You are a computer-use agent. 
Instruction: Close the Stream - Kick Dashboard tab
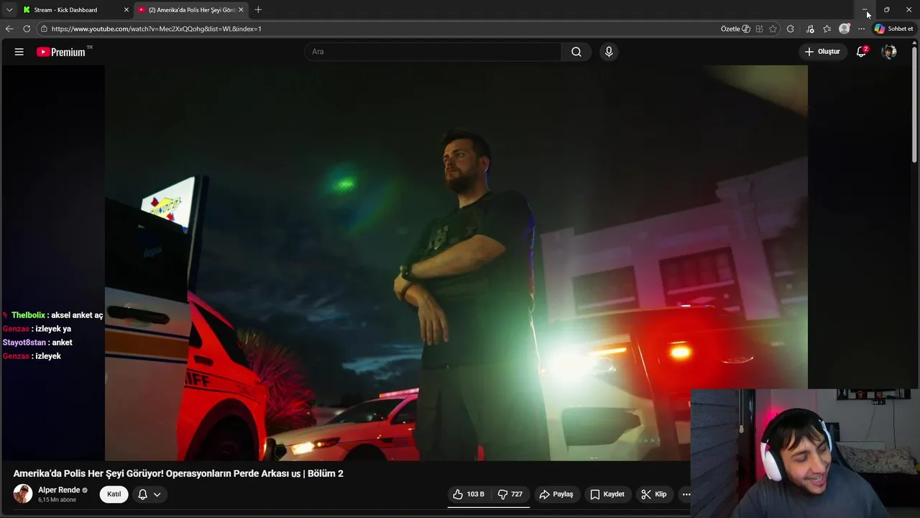[x=126, y=10]
